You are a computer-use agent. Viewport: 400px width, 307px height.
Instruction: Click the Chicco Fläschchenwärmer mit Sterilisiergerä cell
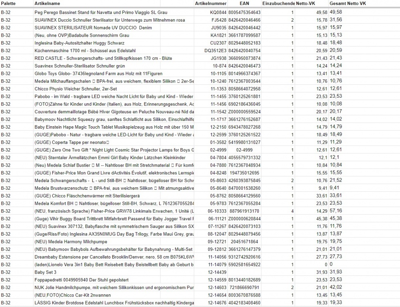87,196
